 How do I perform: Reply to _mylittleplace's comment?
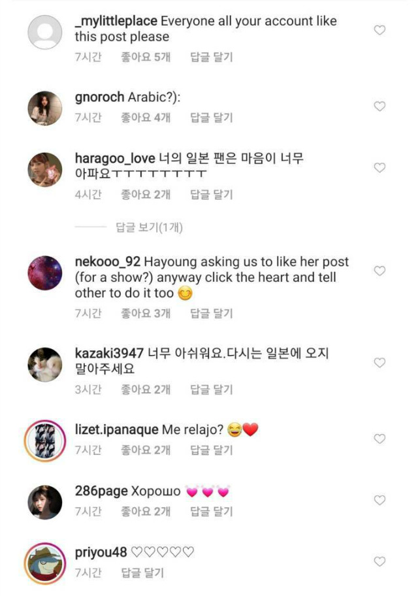pyautogui.click(x=211, y=58)
